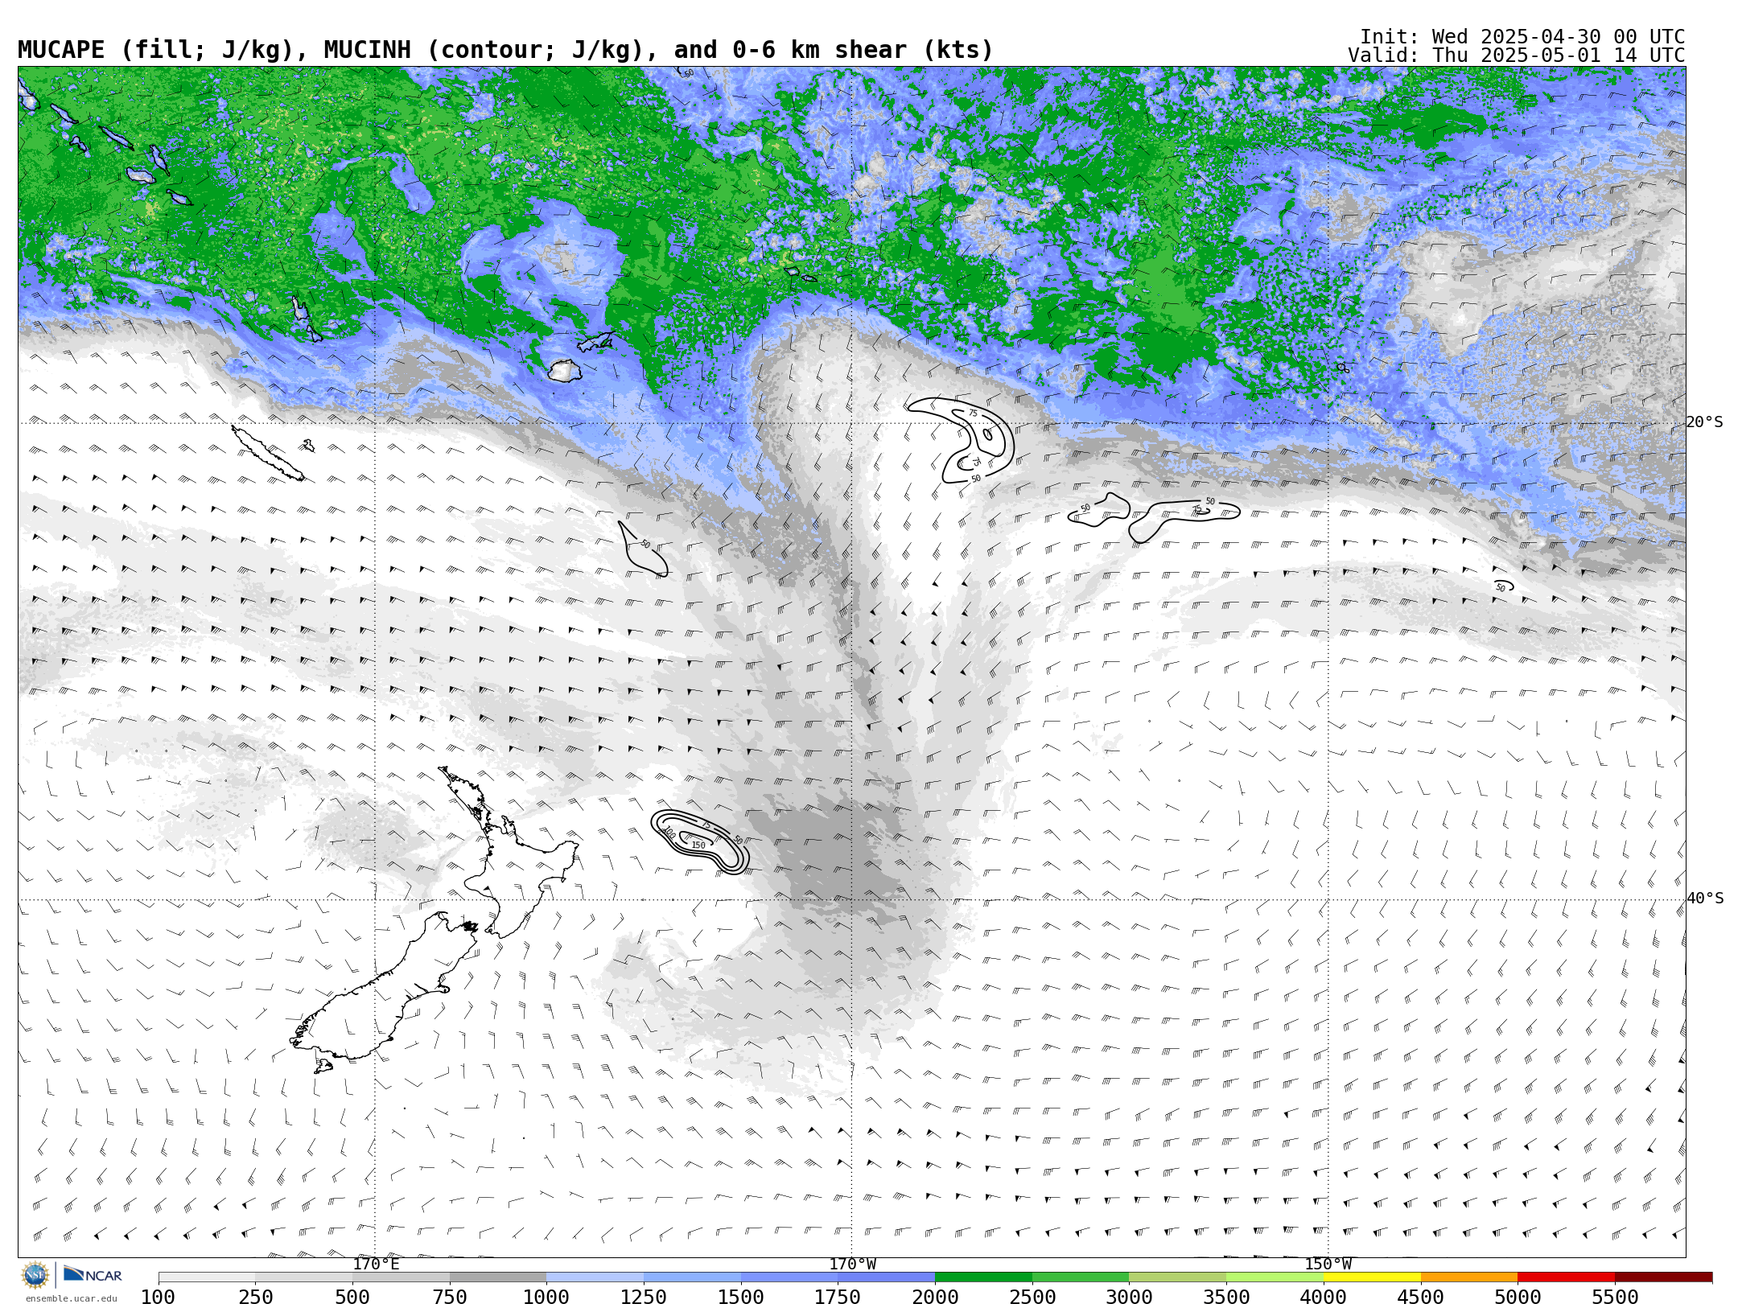Click the 4000 color bar label
This screenshot has height=1308, width=1738.
click(1324, 1297)
